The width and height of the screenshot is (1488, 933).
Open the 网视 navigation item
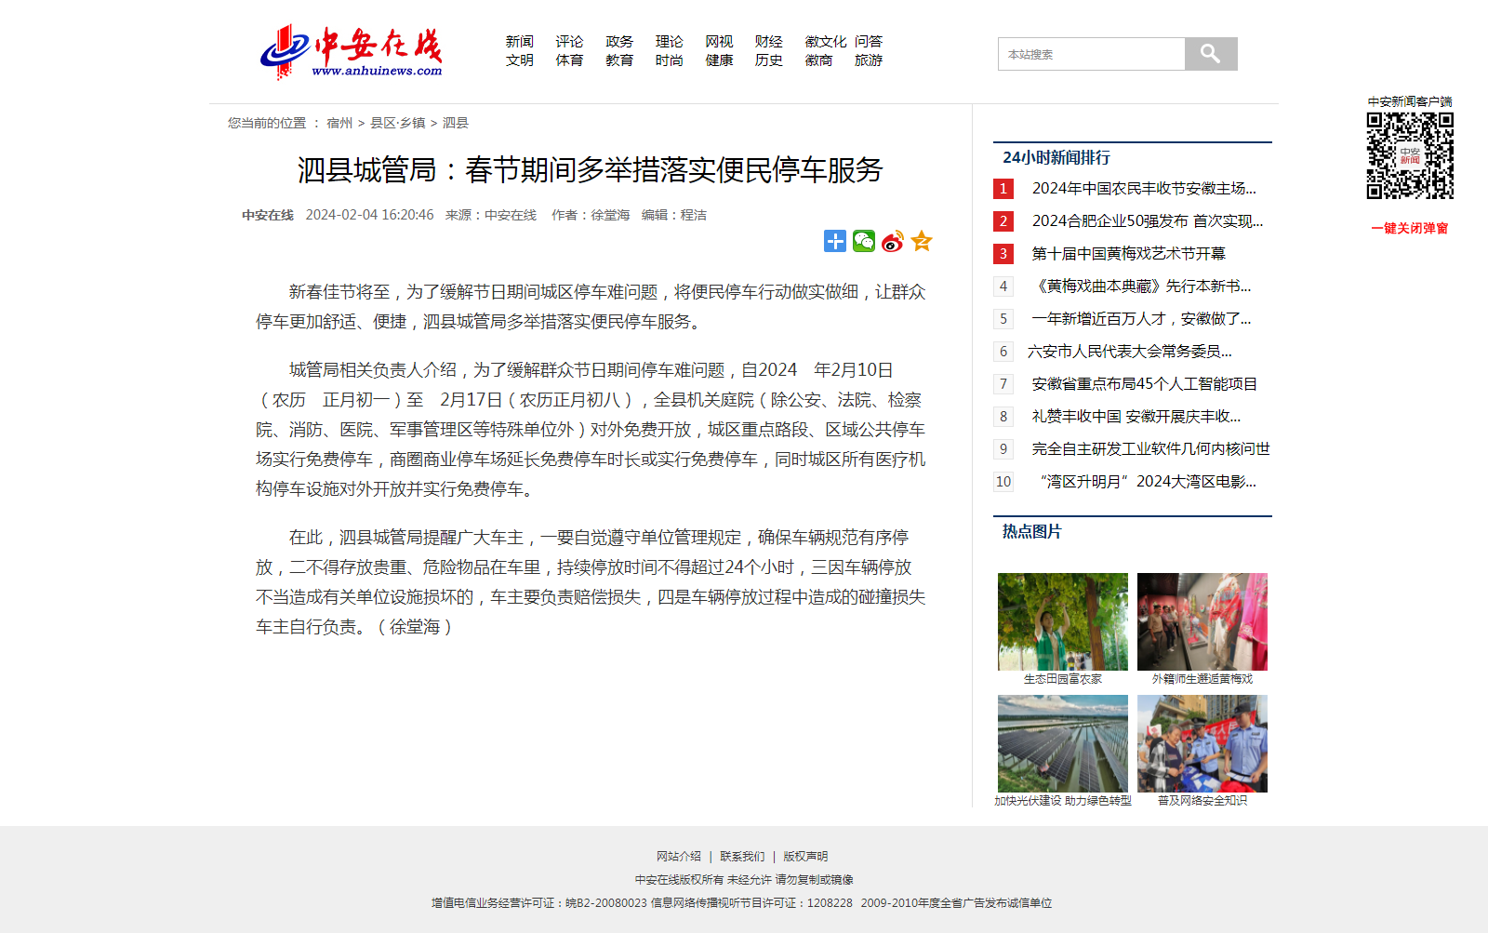[x=719, y=42]
